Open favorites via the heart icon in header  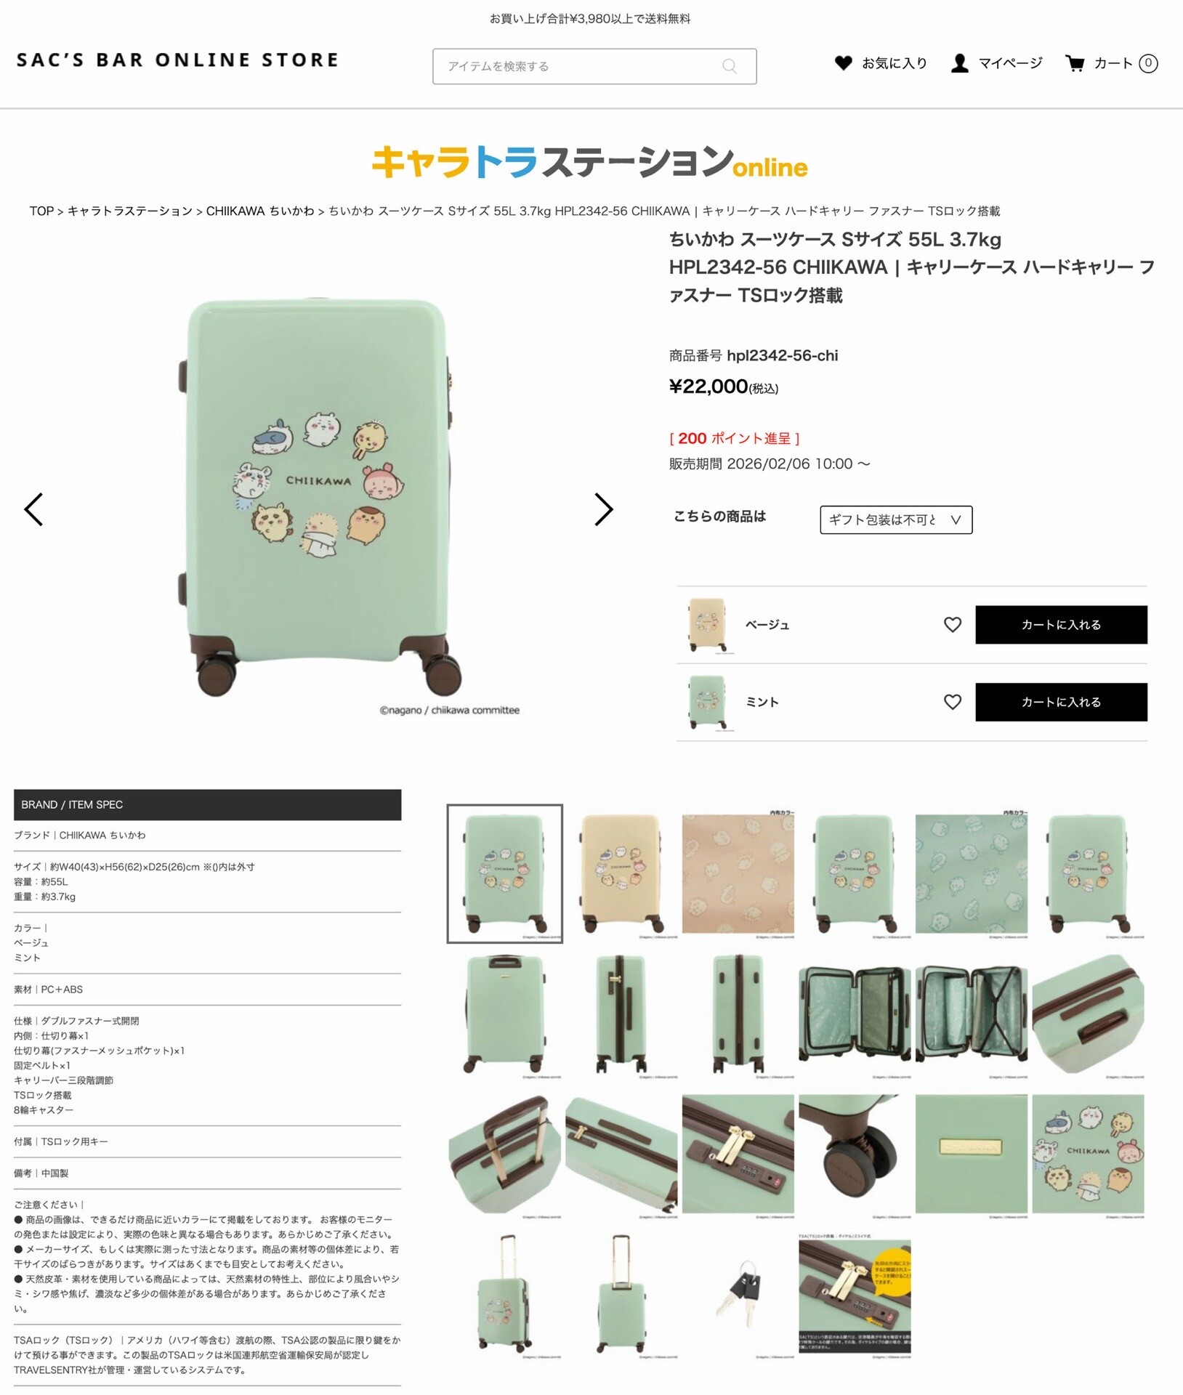[x=843, y=63]
